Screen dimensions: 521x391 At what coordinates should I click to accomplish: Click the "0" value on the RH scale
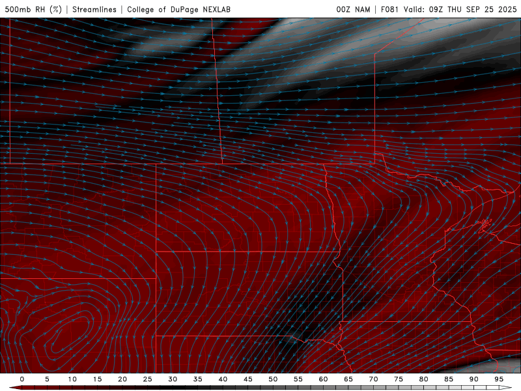coord(22,379)
